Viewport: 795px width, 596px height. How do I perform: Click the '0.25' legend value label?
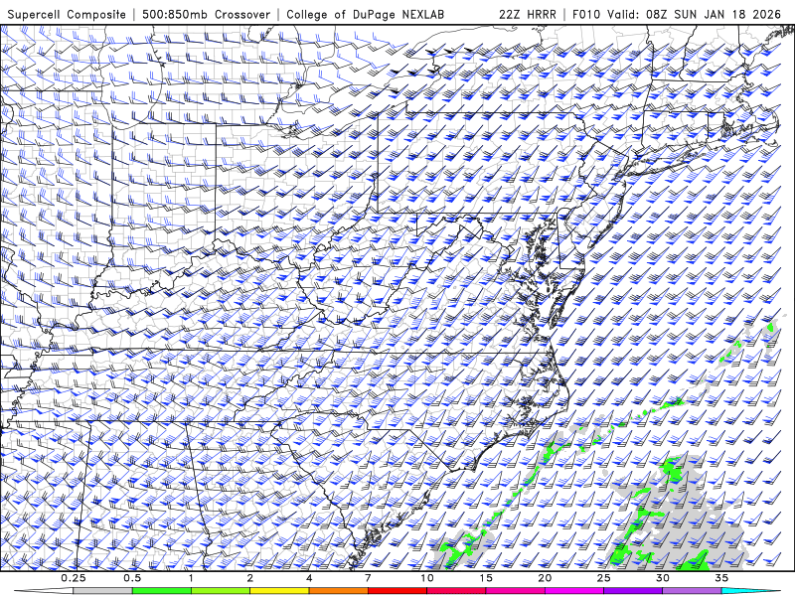coord(73,578)
